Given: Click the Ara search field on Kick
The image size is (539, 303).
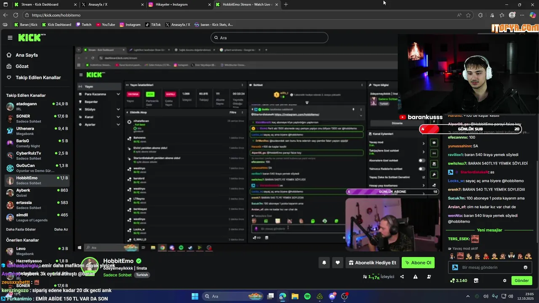Looking at the screenshot, I should click(x=269, y=37).
